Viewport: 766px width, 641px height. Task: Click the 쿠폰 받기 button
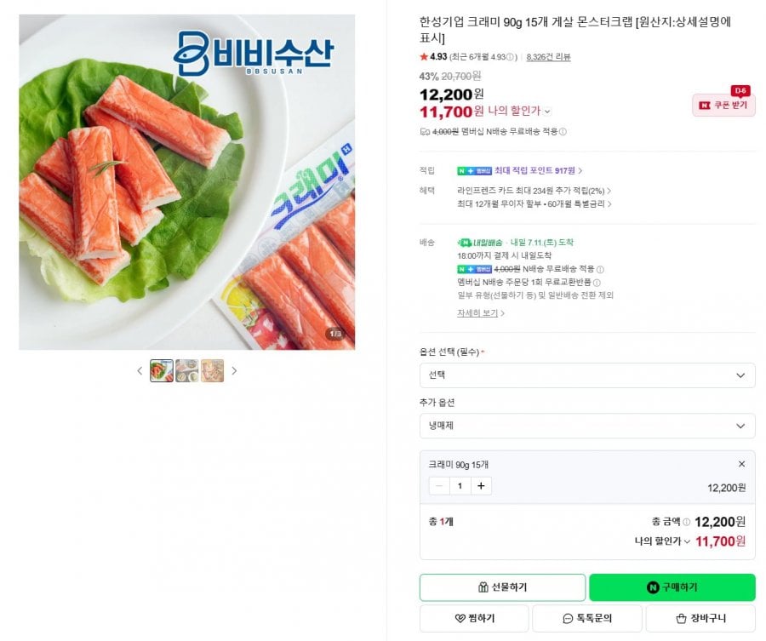point(723,105)
